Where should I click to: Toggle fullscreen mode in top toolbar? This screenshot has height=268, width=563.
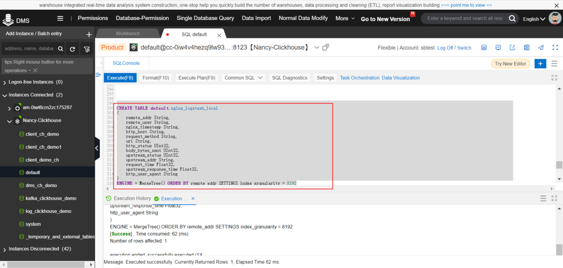555,48
